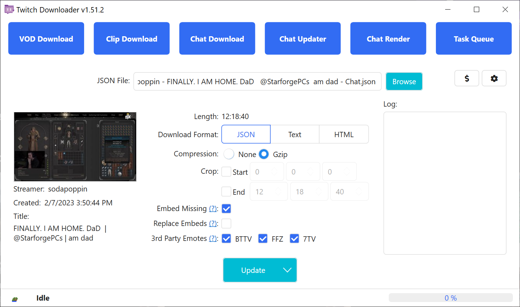Switch to the Clip Download page
The width and height of the screenshot is (520, 307).
[132, 38]
